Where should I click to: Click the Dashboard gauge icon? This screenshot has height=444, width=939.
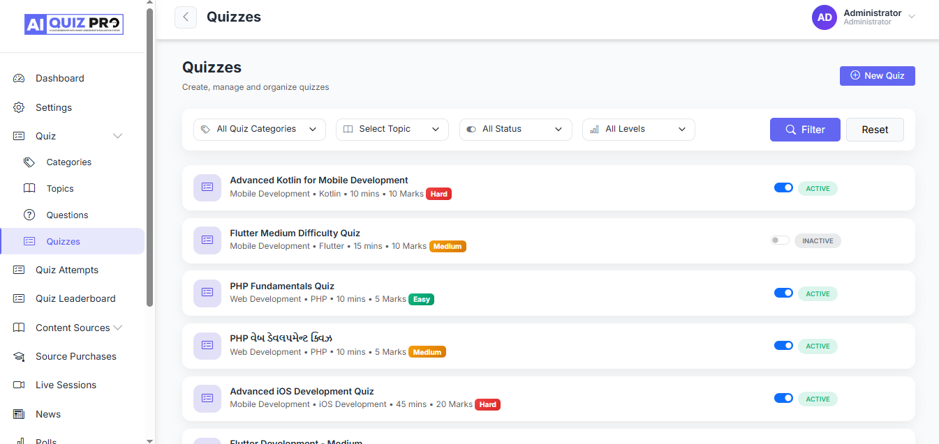(19, 79)
